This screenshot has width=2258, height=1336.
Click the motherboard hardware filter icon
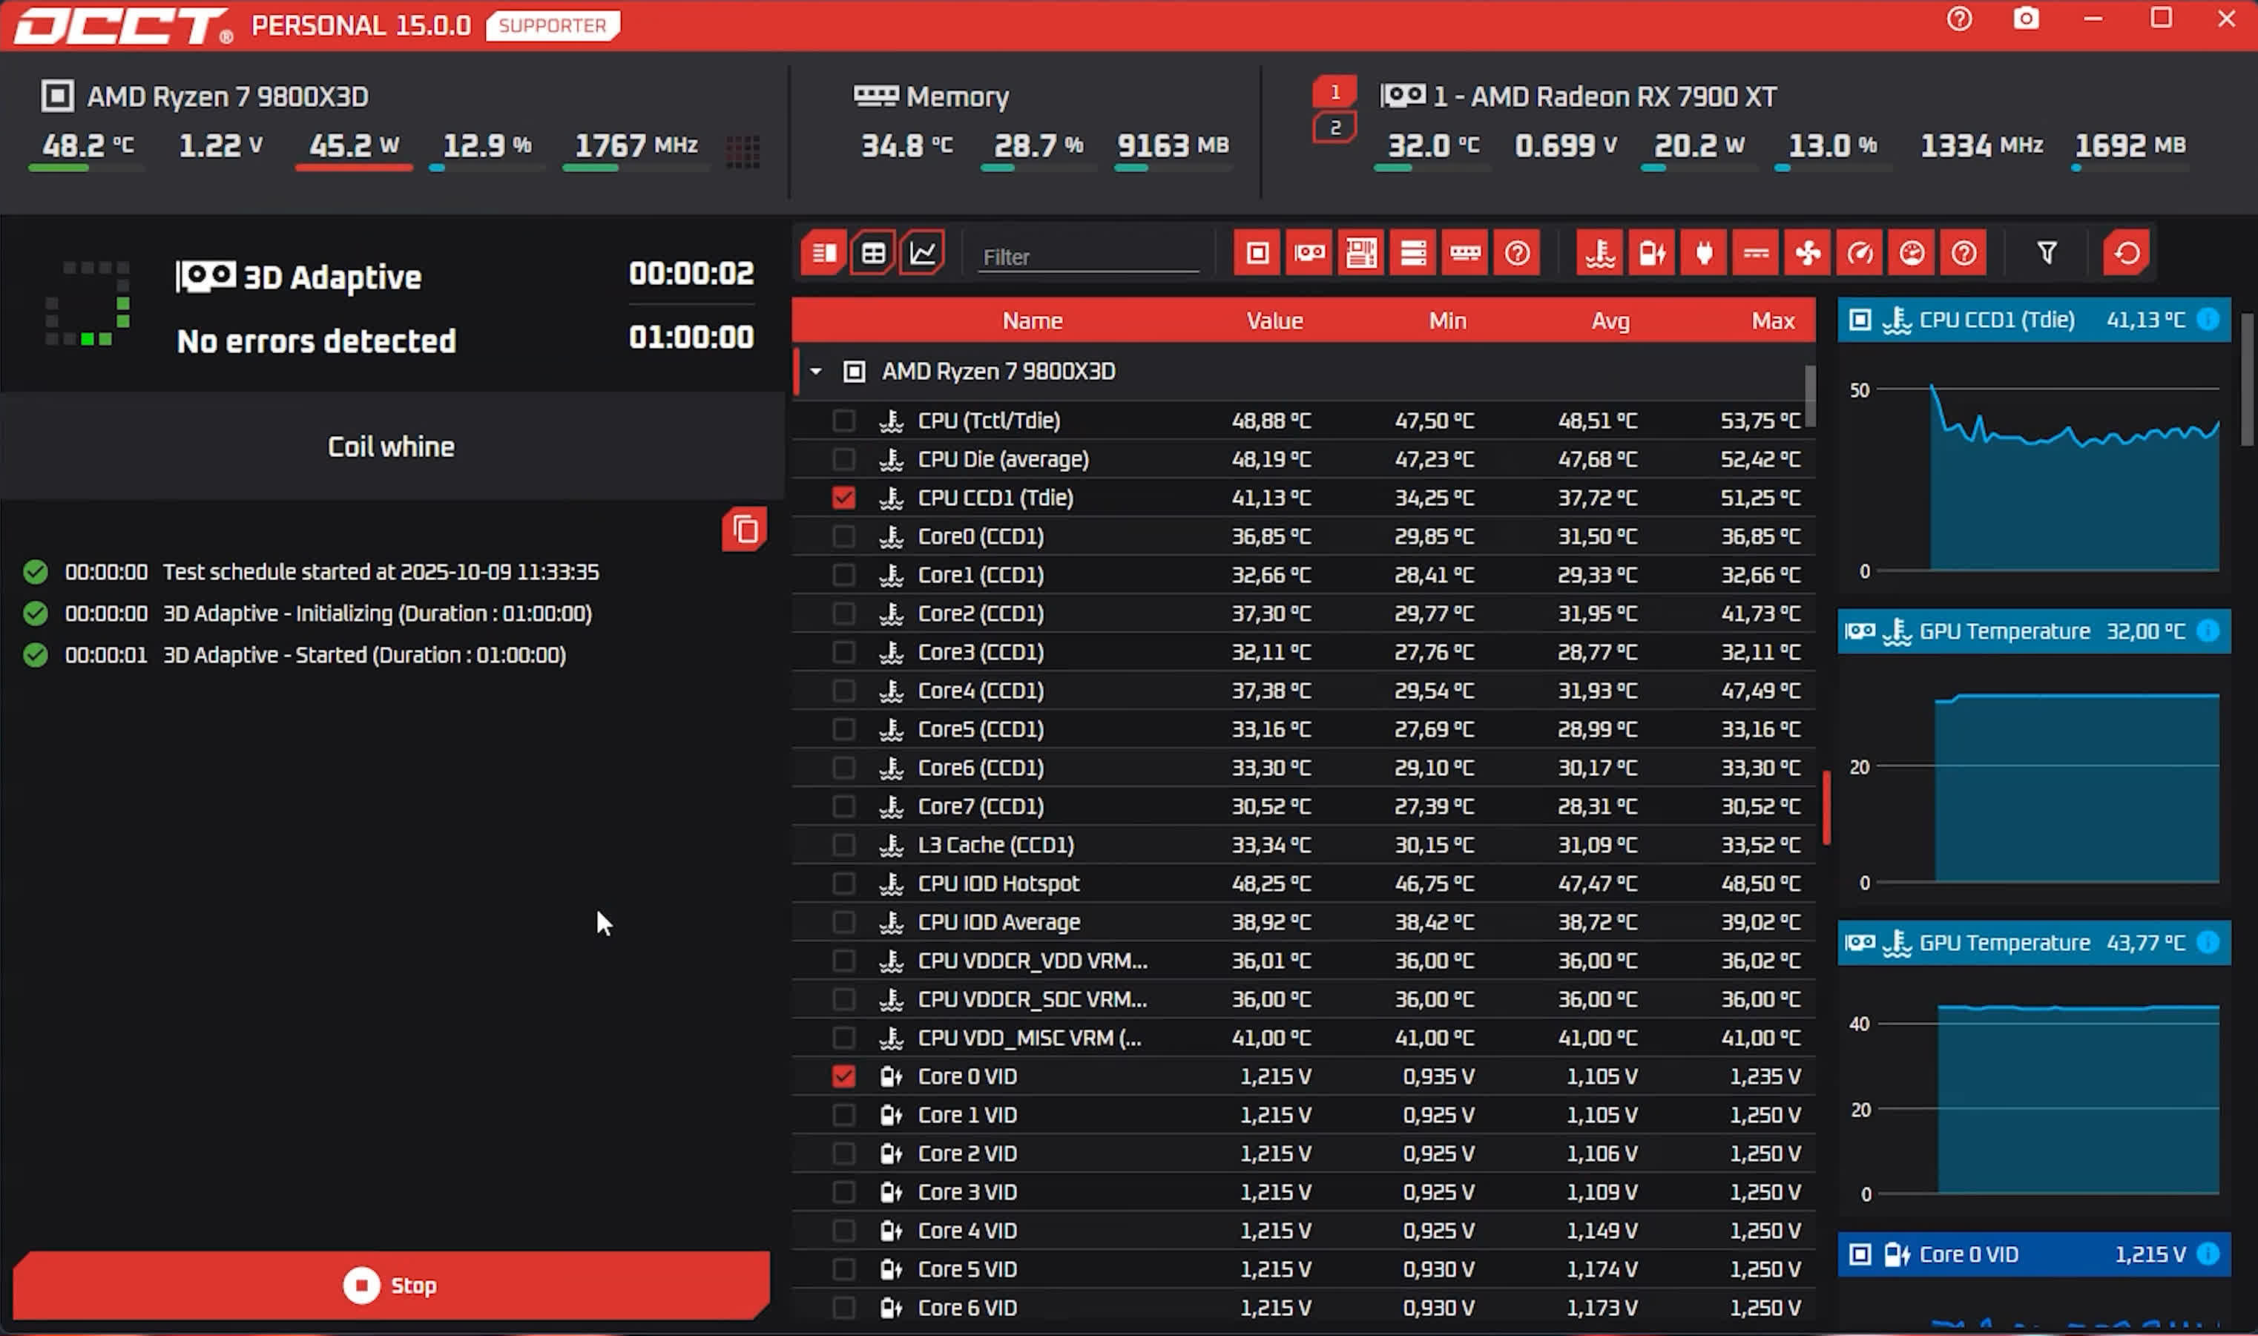(1360, 254)
